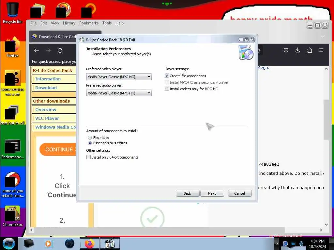The width and height of the screenshot is (334, 250).
Task: Open Windows Media Player taskbar icon
Action: click(48, 243)
